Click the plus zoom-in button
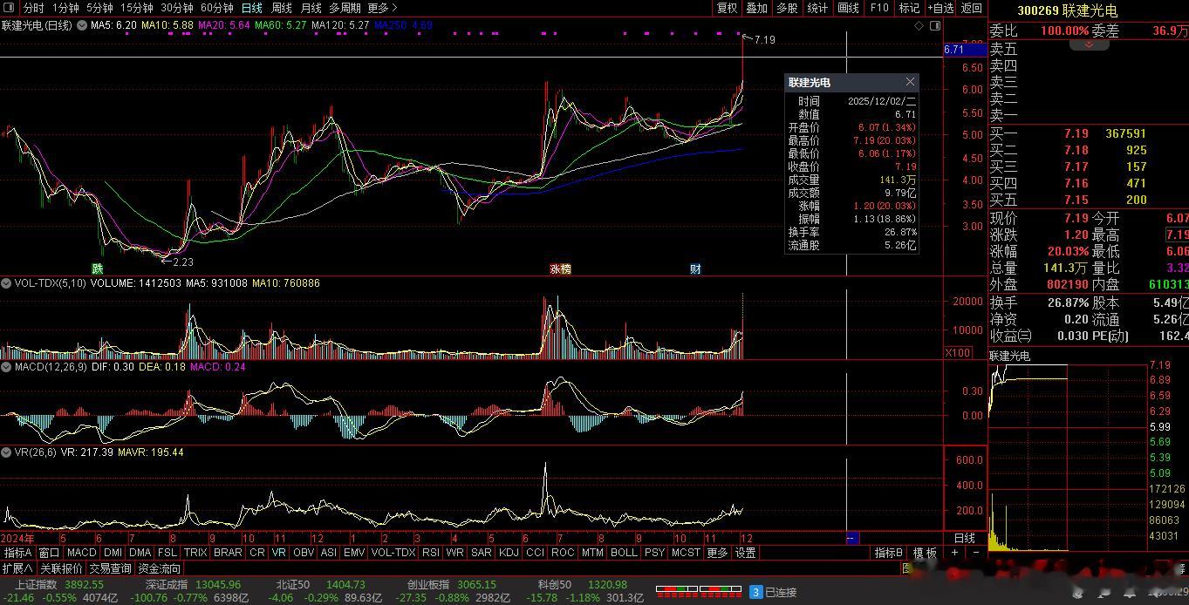 point(955,553)
